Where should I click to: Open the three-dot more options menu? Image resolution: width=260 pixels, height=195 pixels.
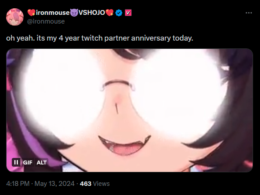coord(249,13)
